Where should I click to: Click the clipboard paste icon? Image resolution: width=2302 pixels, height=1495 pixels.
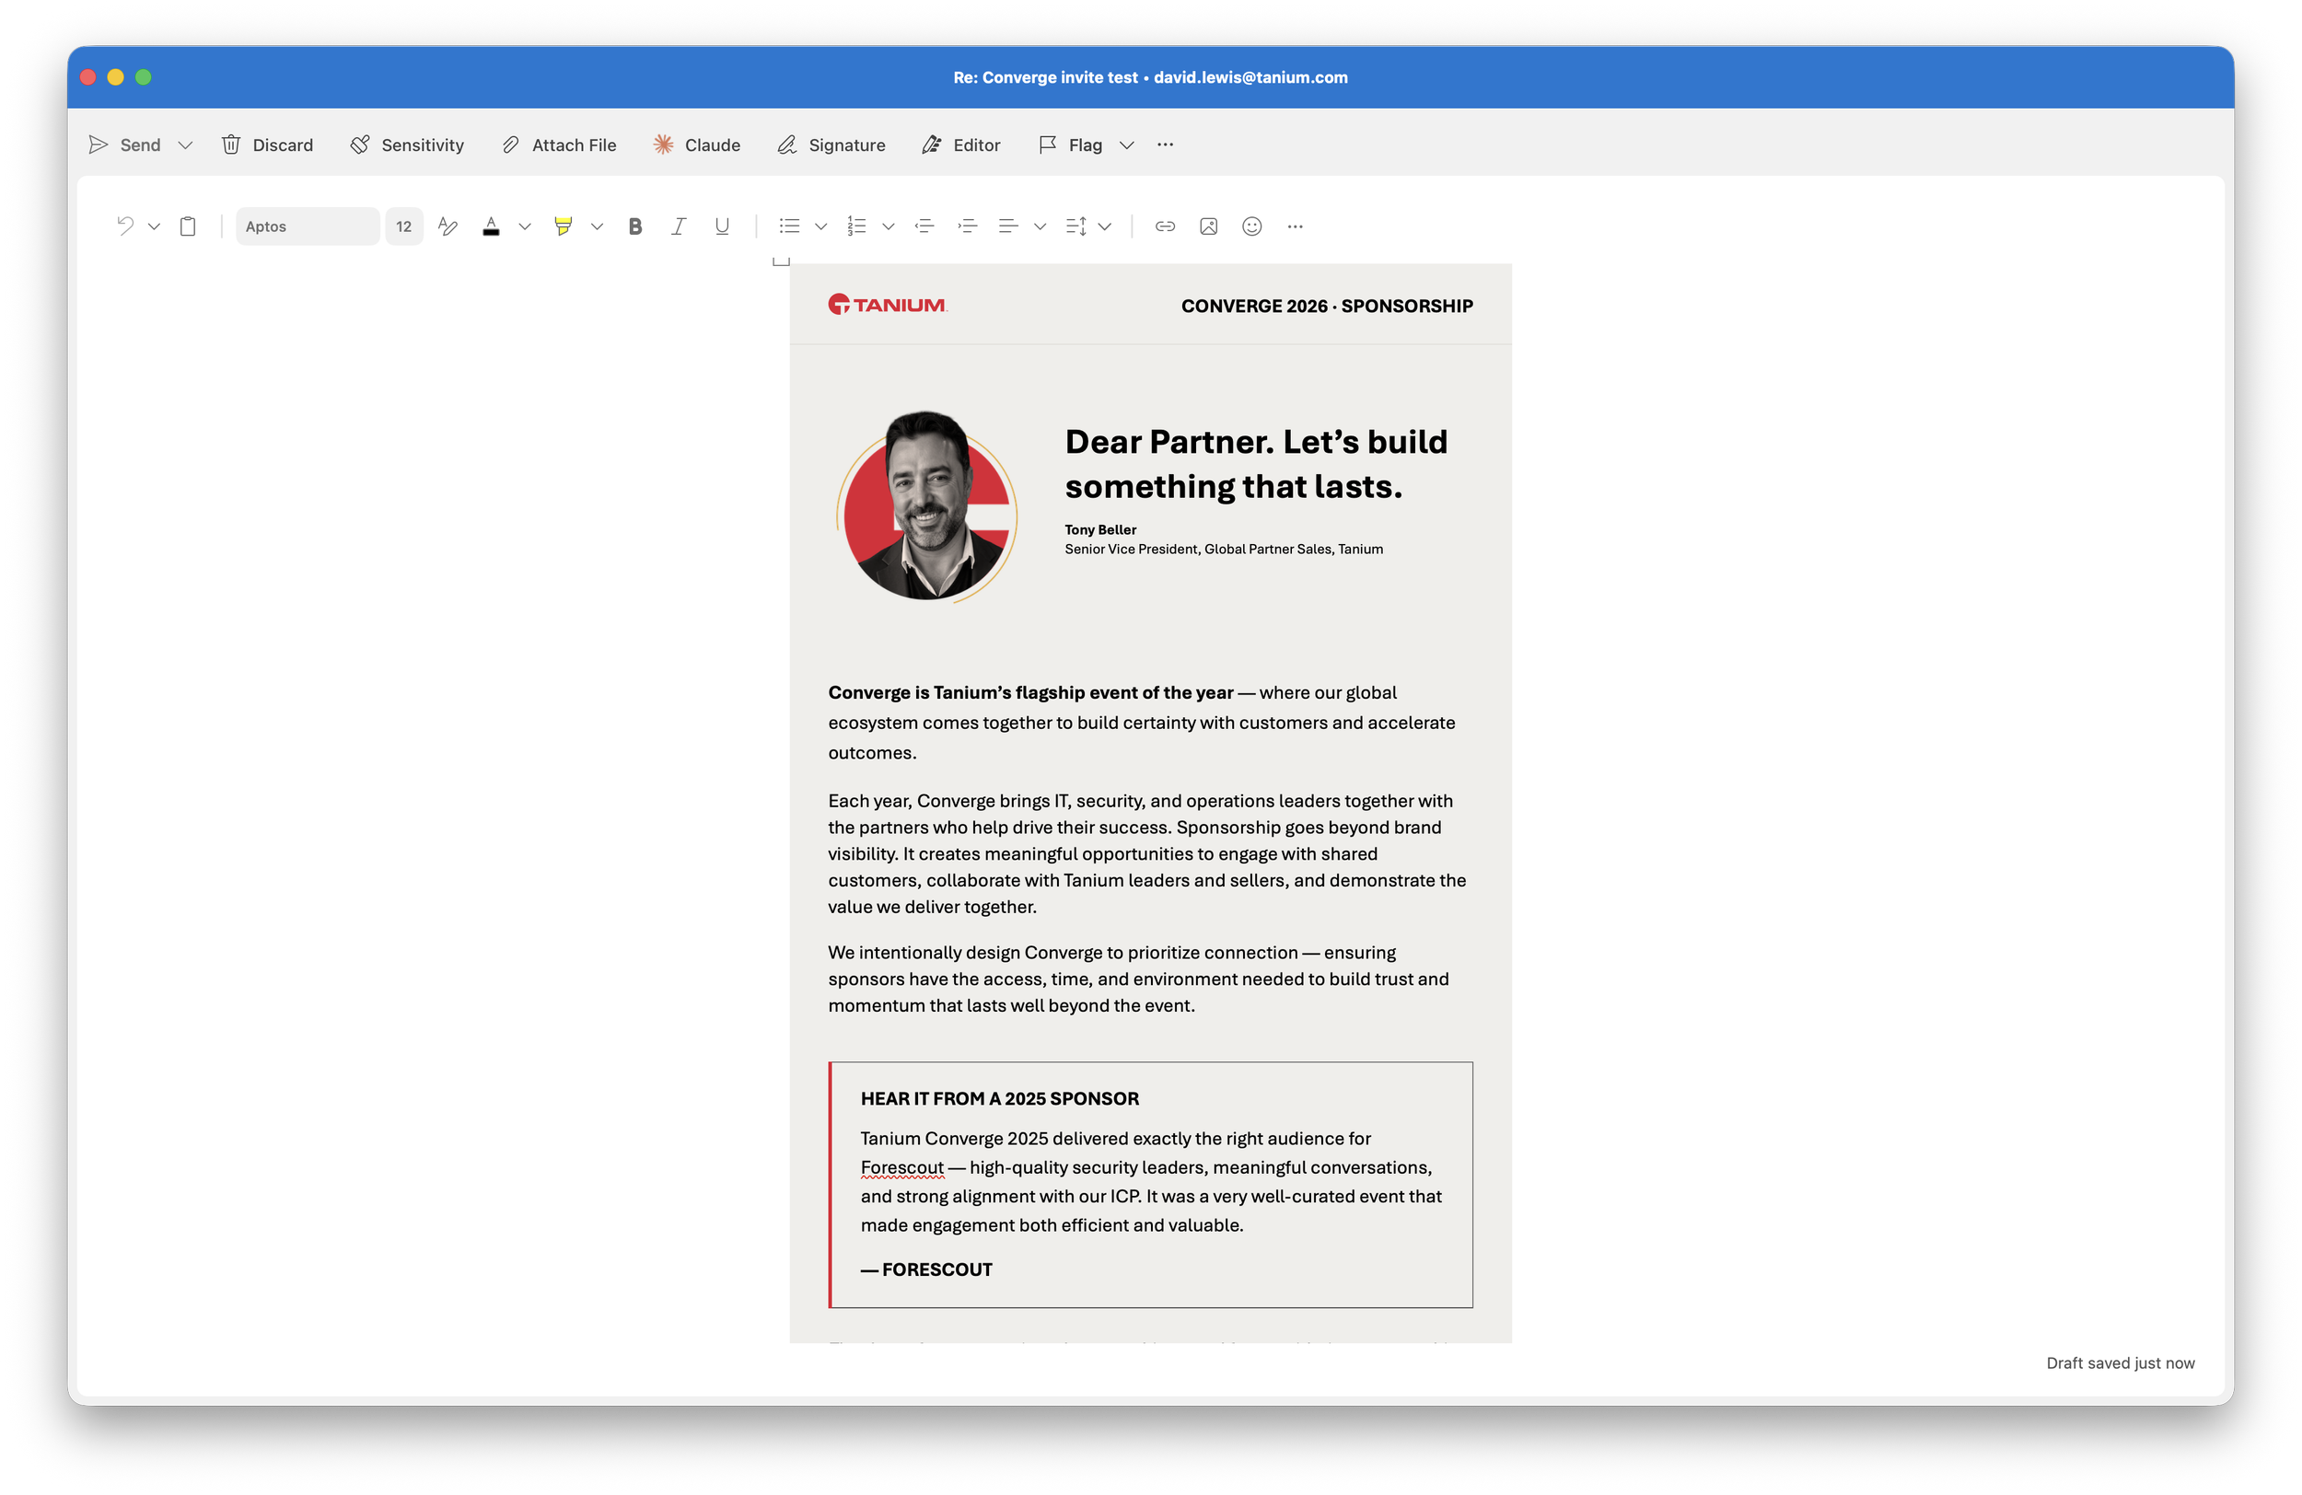point(188,226)
